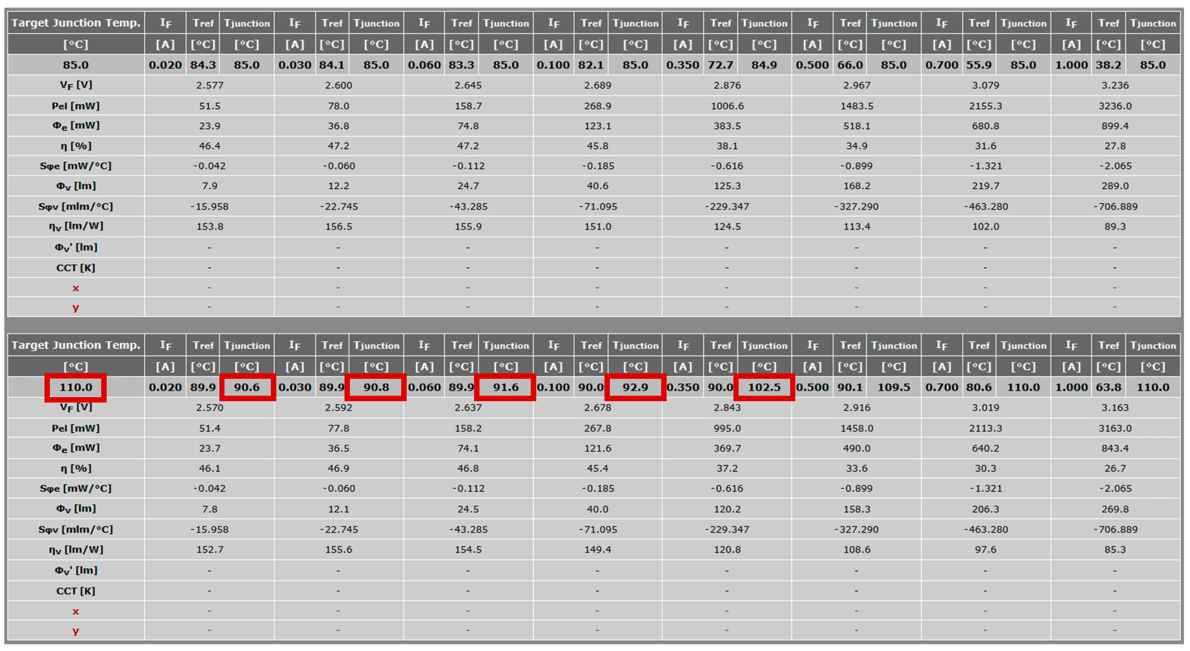Viewport: 1190px width, 651px height.
Task: Click the red y label in bottom table
Action: click(x=75, y=631)
